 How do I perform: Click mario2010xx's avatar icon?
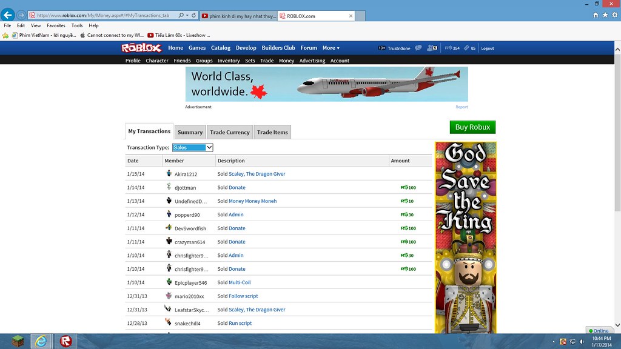[x=169, y=296]
